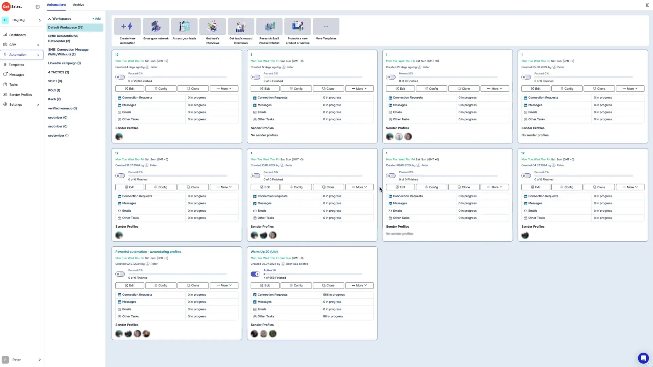Toggle the paused switch on second row left card
This screenshot has width=653, height=367.
pos(120,175)
